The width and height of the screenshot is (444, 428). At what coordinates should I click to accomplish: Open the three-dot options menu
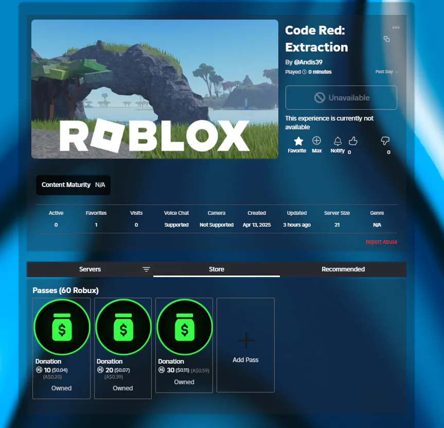click(396, 27)
